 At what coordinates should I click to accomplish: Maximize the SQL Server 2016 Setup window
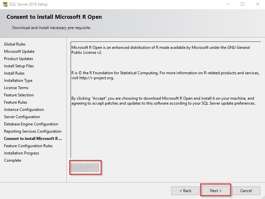243,4
